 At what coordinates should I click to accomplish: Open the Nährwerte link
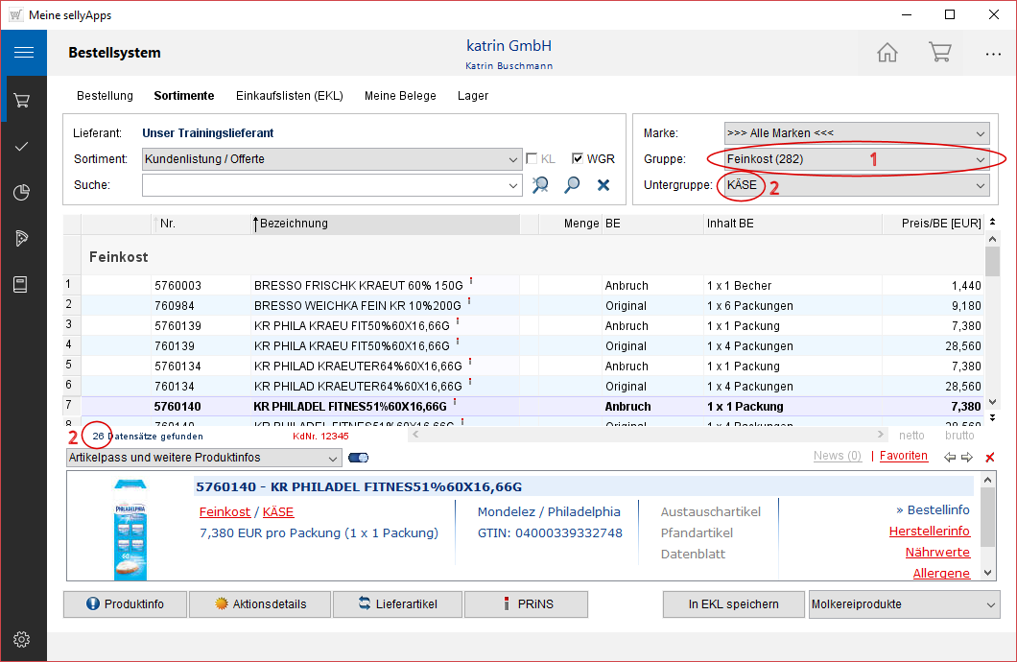(x=937, y=553)
